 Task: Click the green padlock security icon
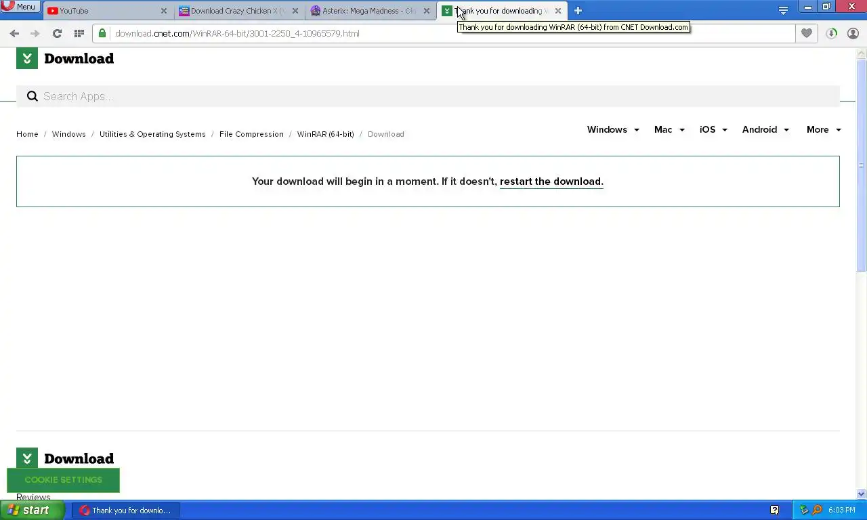(102, 33)
